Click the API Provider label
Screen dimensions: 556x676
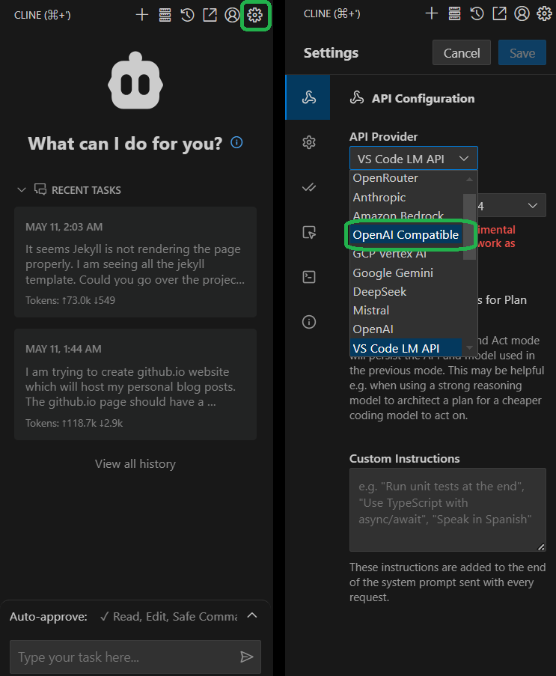point(383,137)
